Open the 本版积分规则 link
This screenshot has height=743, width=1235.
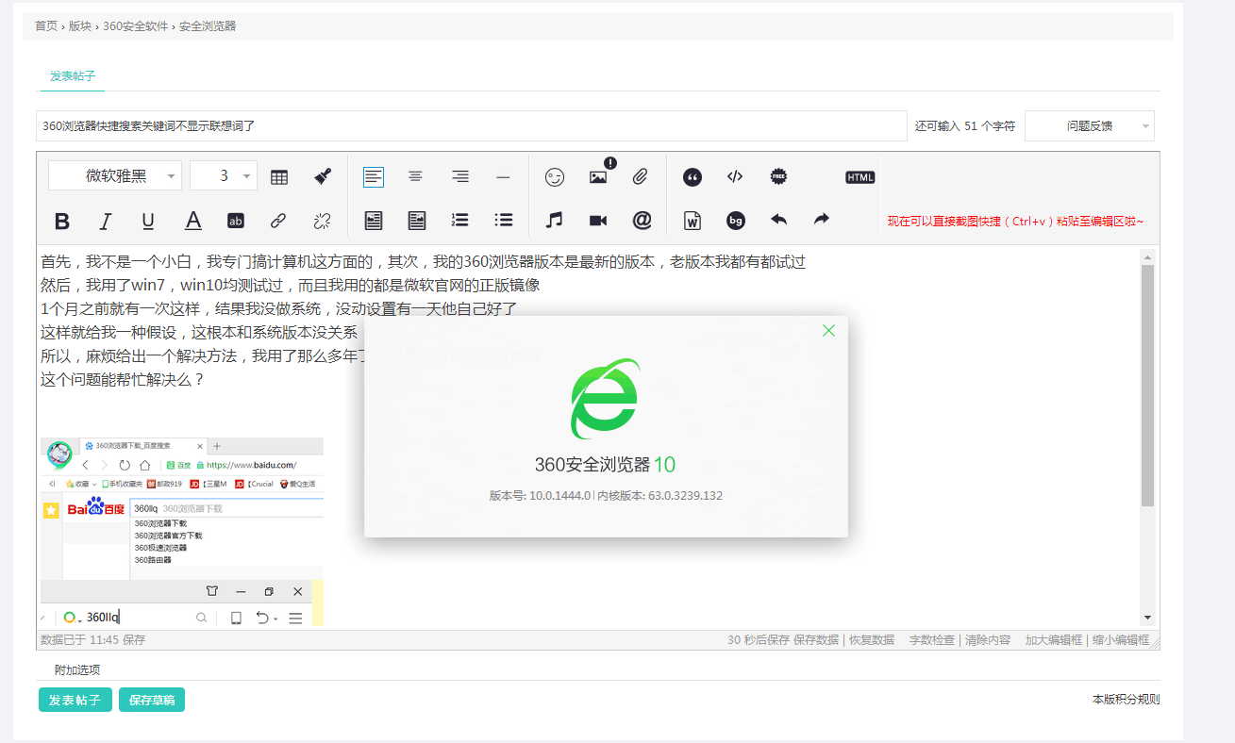(x=1127, y=700)
